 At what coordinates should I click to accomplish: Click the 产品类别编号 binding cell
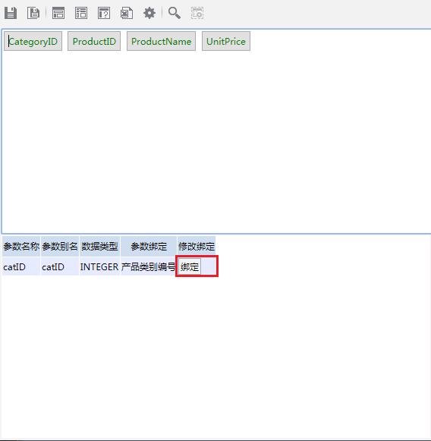coord(149,266)
